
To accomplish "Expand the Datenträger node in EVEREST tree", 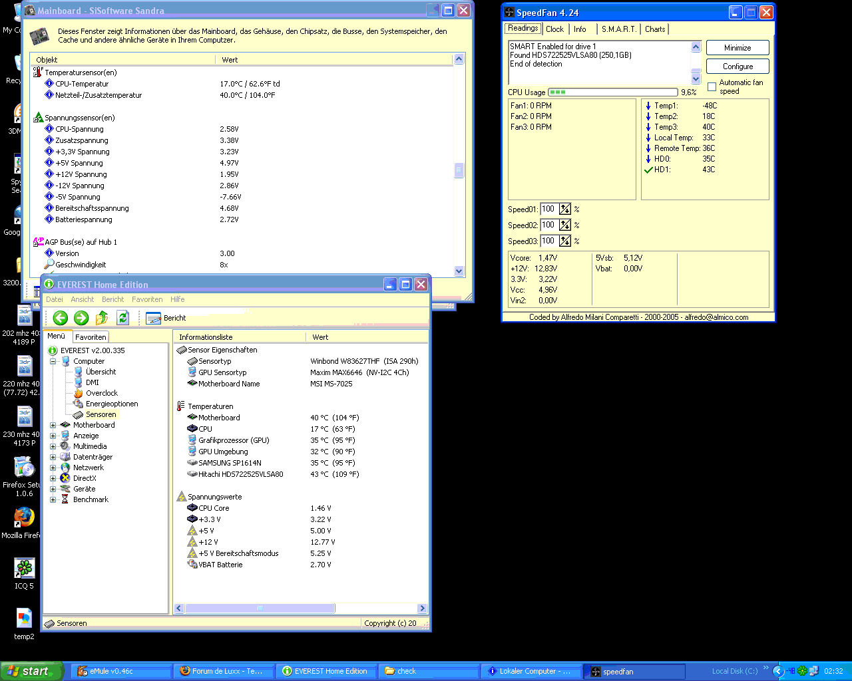I will (53, 457).
